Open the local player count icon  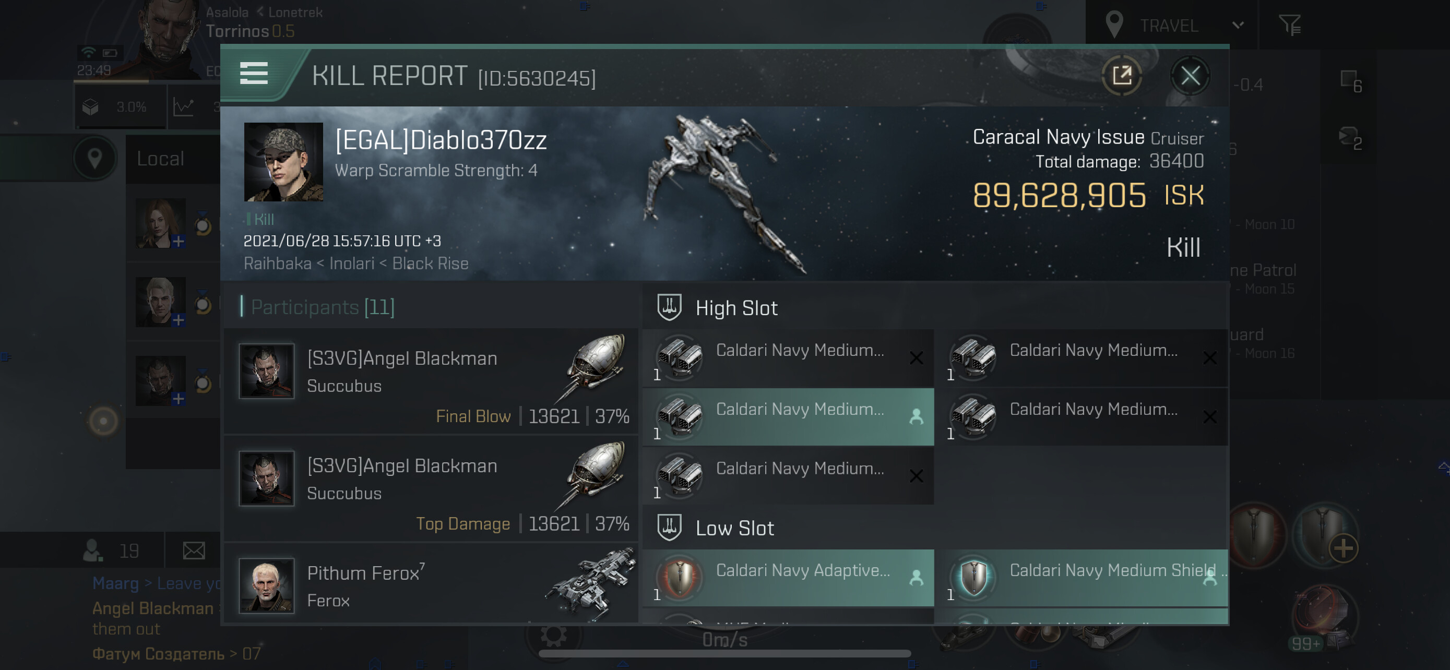coord(93,551)
